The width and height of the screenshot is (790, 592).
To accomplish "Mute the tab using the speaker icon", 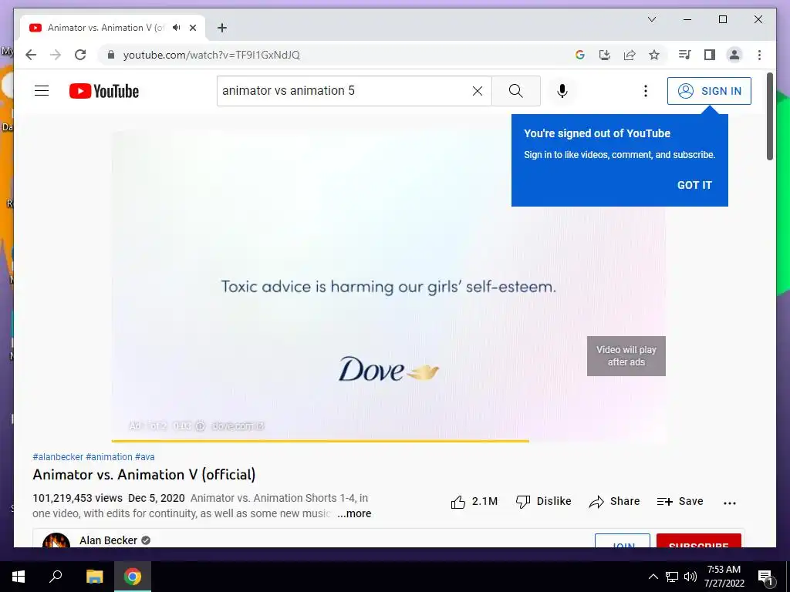I will point(176,28).
